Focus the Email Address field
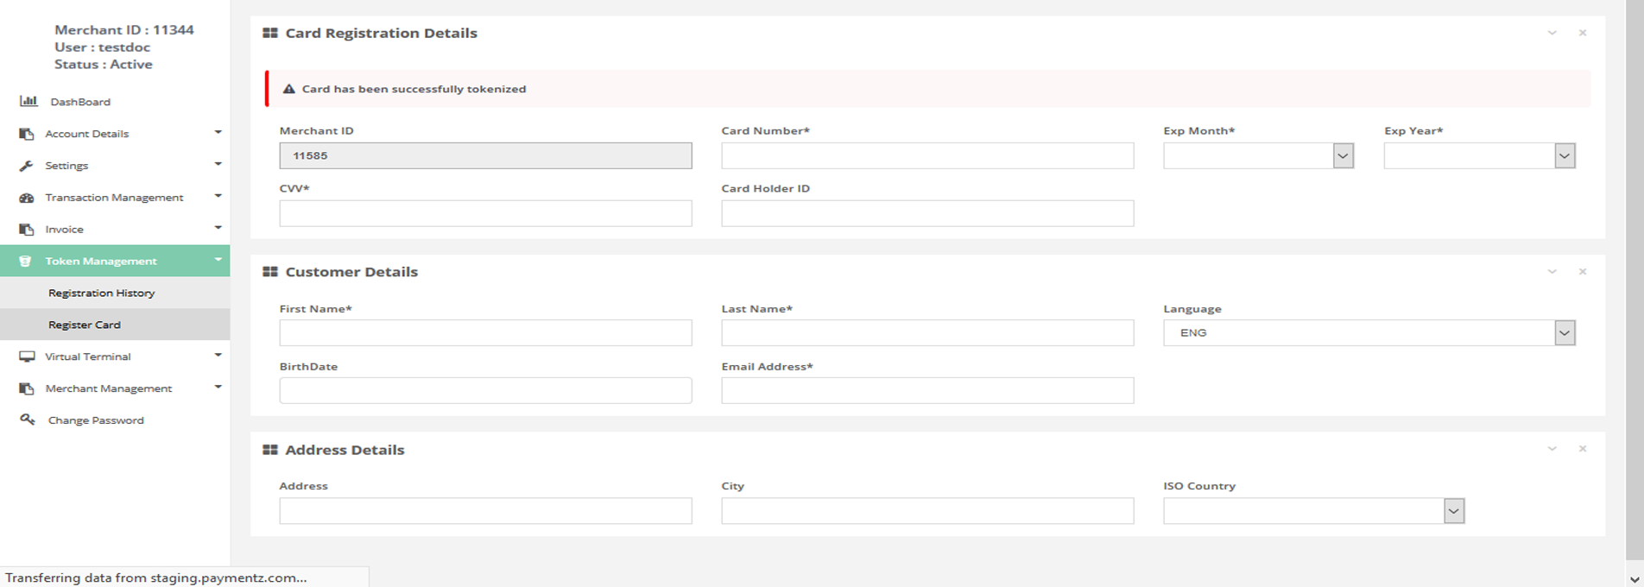This screenshot has height=587, width=1644. coord(926,391)
